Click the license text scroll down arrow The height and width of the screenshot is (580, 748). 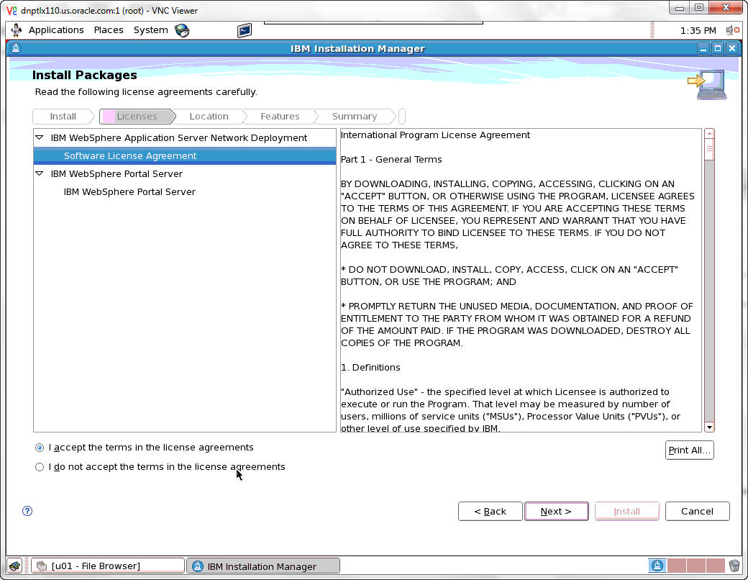709,427
